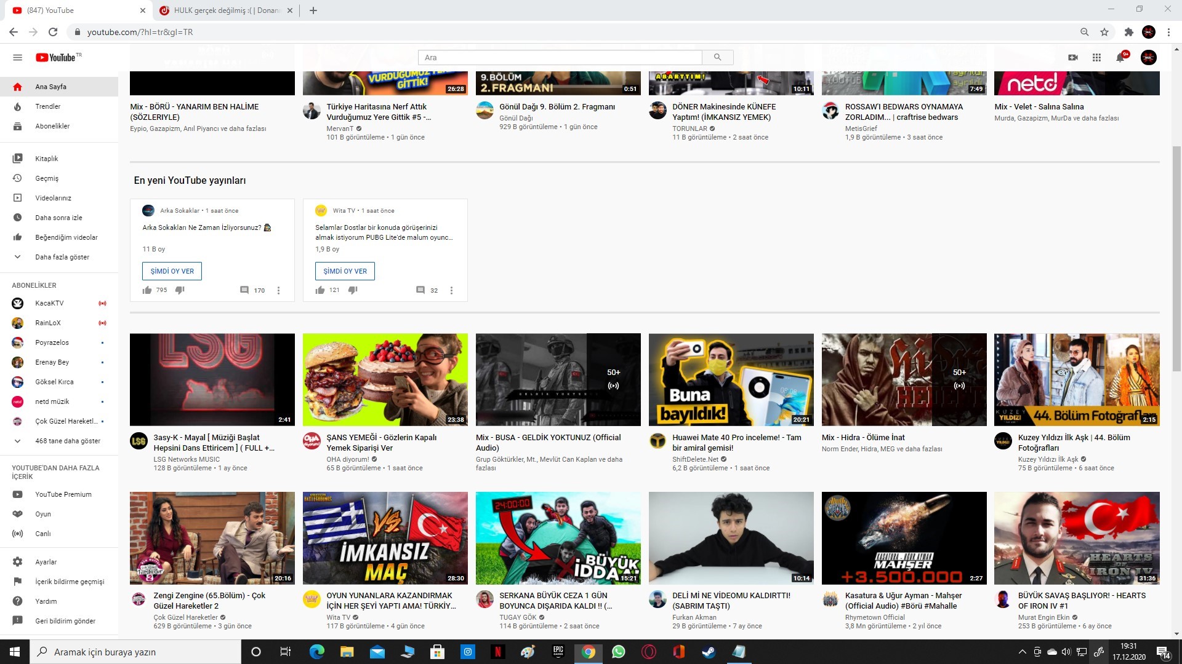Select Ana Sayfa home icon in sidebar
This screenshot has height=664, width=1182.
pos(17,87)
